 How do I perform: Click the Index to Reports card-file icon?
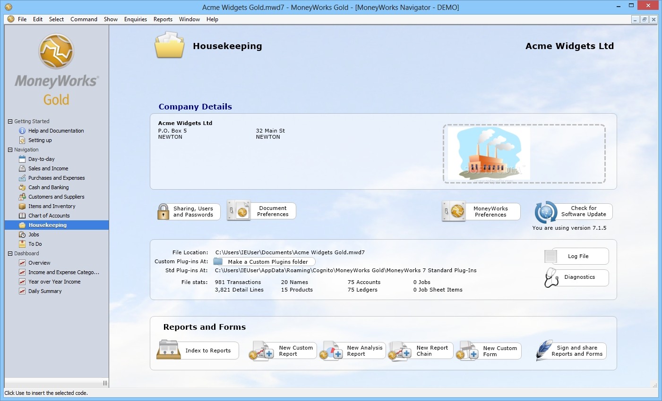(169, 350)
